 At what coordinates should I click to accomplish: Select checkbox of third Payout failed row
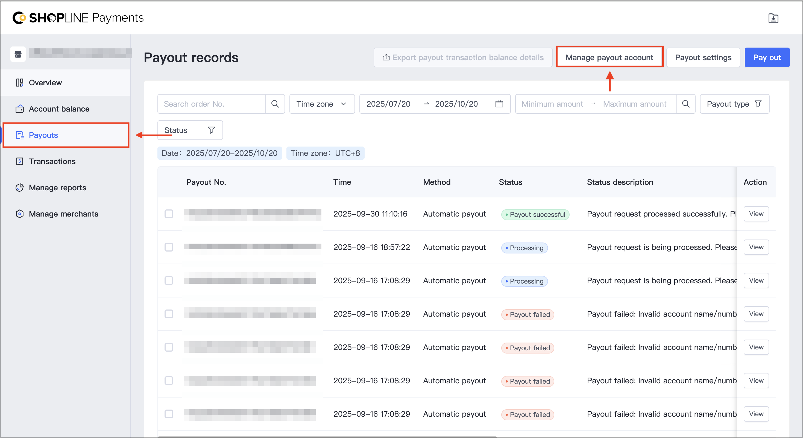coord(169,381)
